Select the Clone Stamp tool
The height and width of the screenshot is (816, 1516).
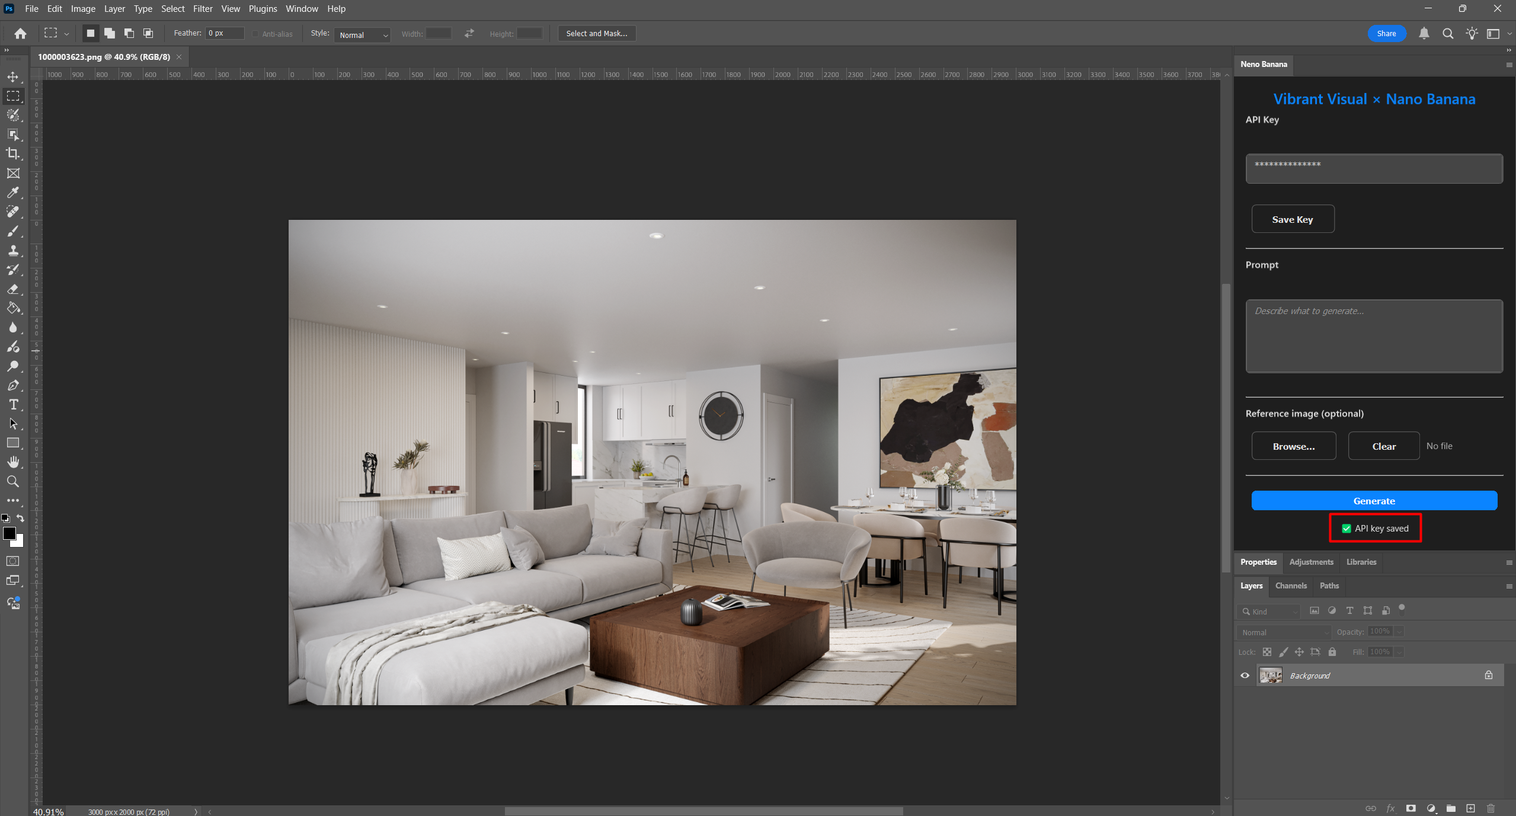coord(13,250)
